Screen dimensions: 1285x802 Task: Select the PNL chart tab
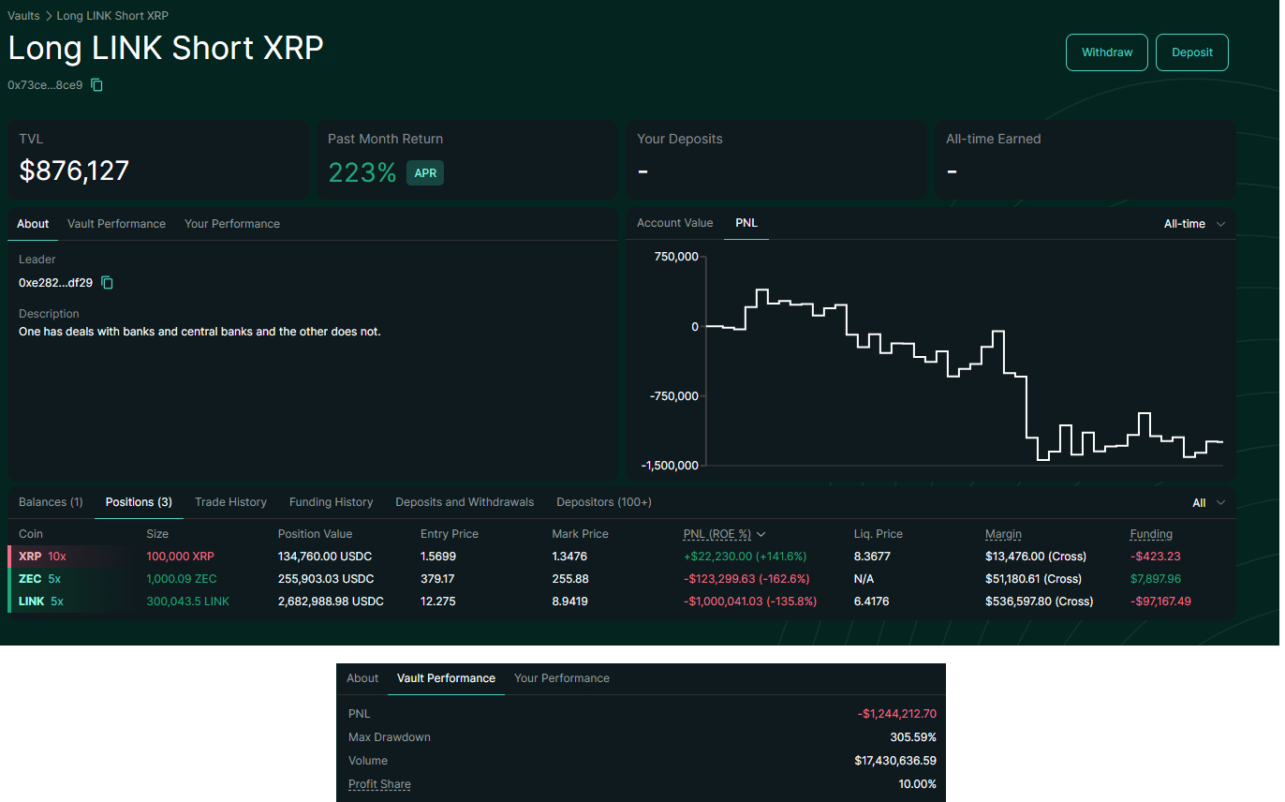[x=746, y=223]
